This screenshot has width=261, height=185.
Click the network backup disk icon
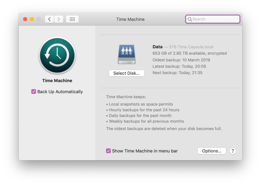click(127, 54)
